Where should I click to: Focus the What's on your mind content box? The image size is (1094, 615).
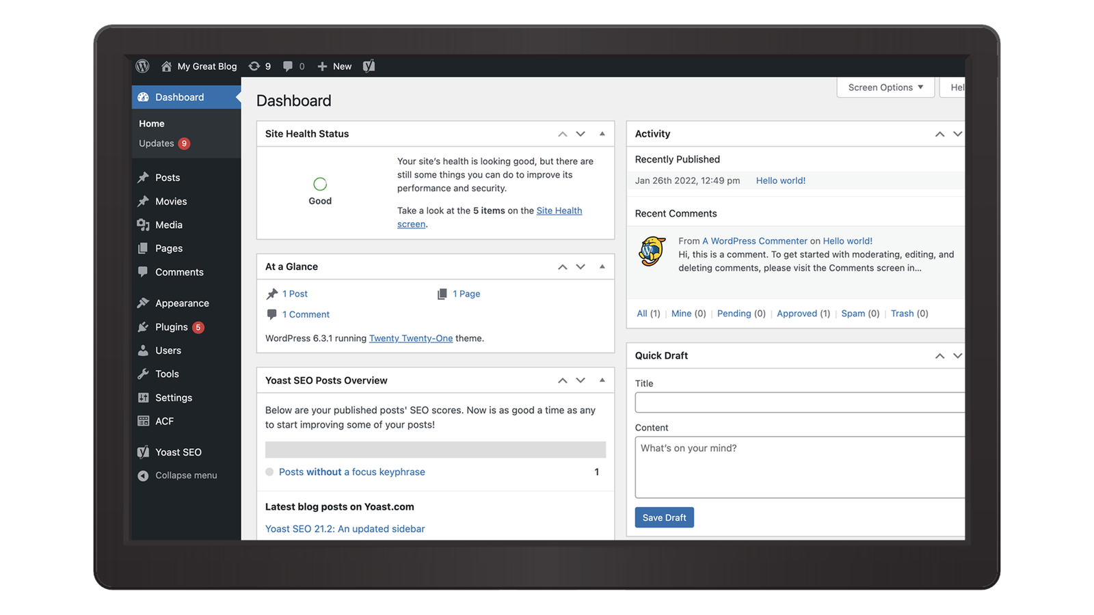point(800,467)
